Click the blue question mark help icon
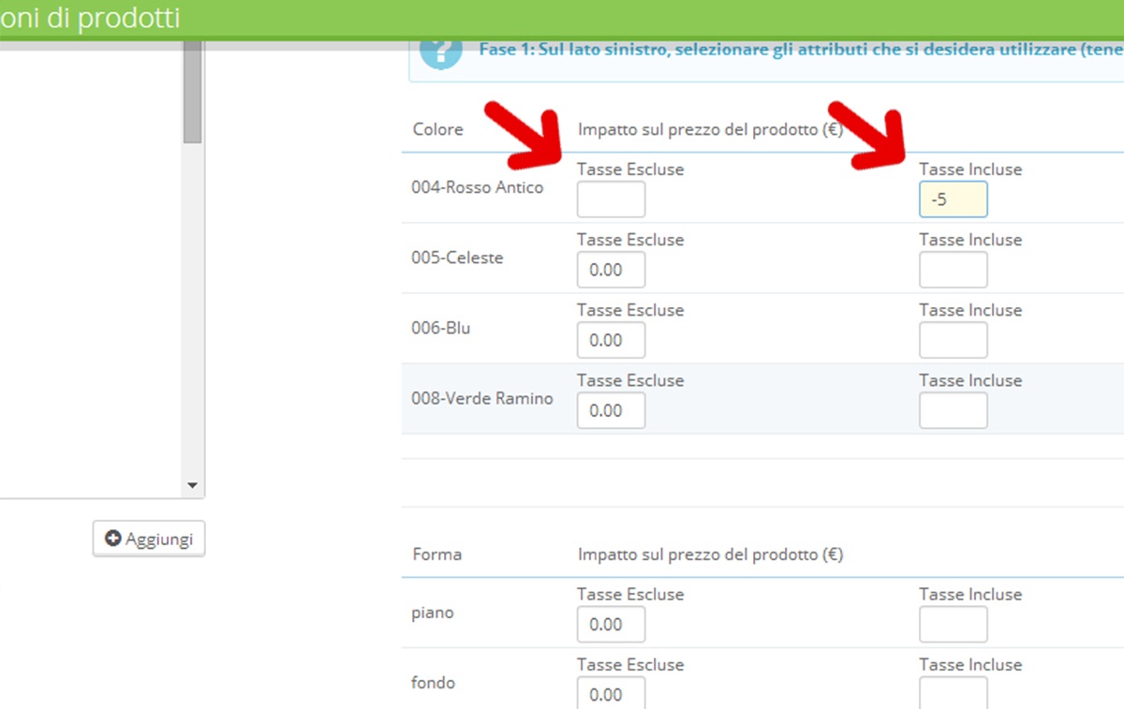The width and height of the screenshot is (1124, 709). pos(441,52)
